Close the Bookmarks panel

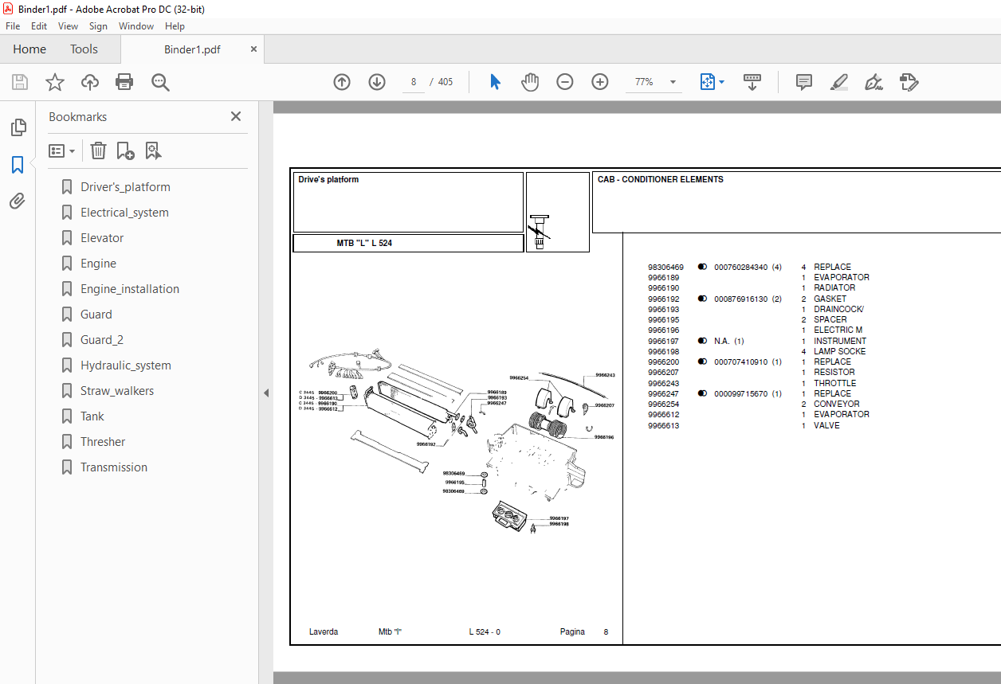[236, 116]
